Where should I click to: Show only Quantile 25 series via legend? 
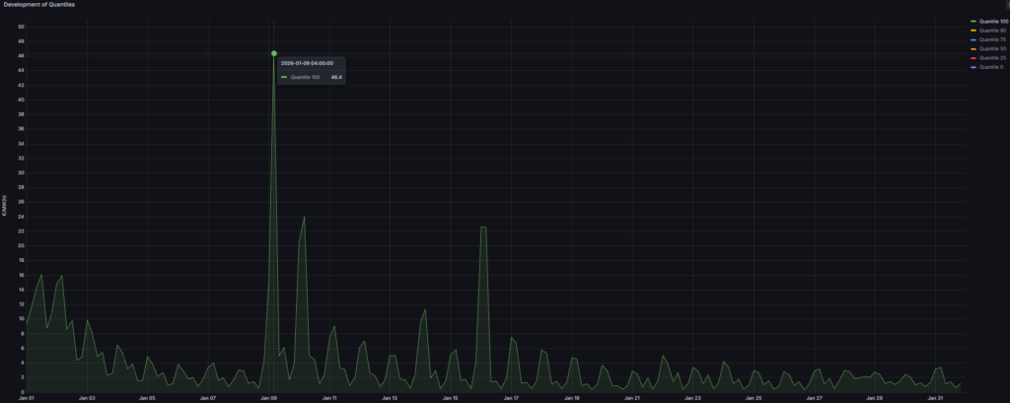990,58
